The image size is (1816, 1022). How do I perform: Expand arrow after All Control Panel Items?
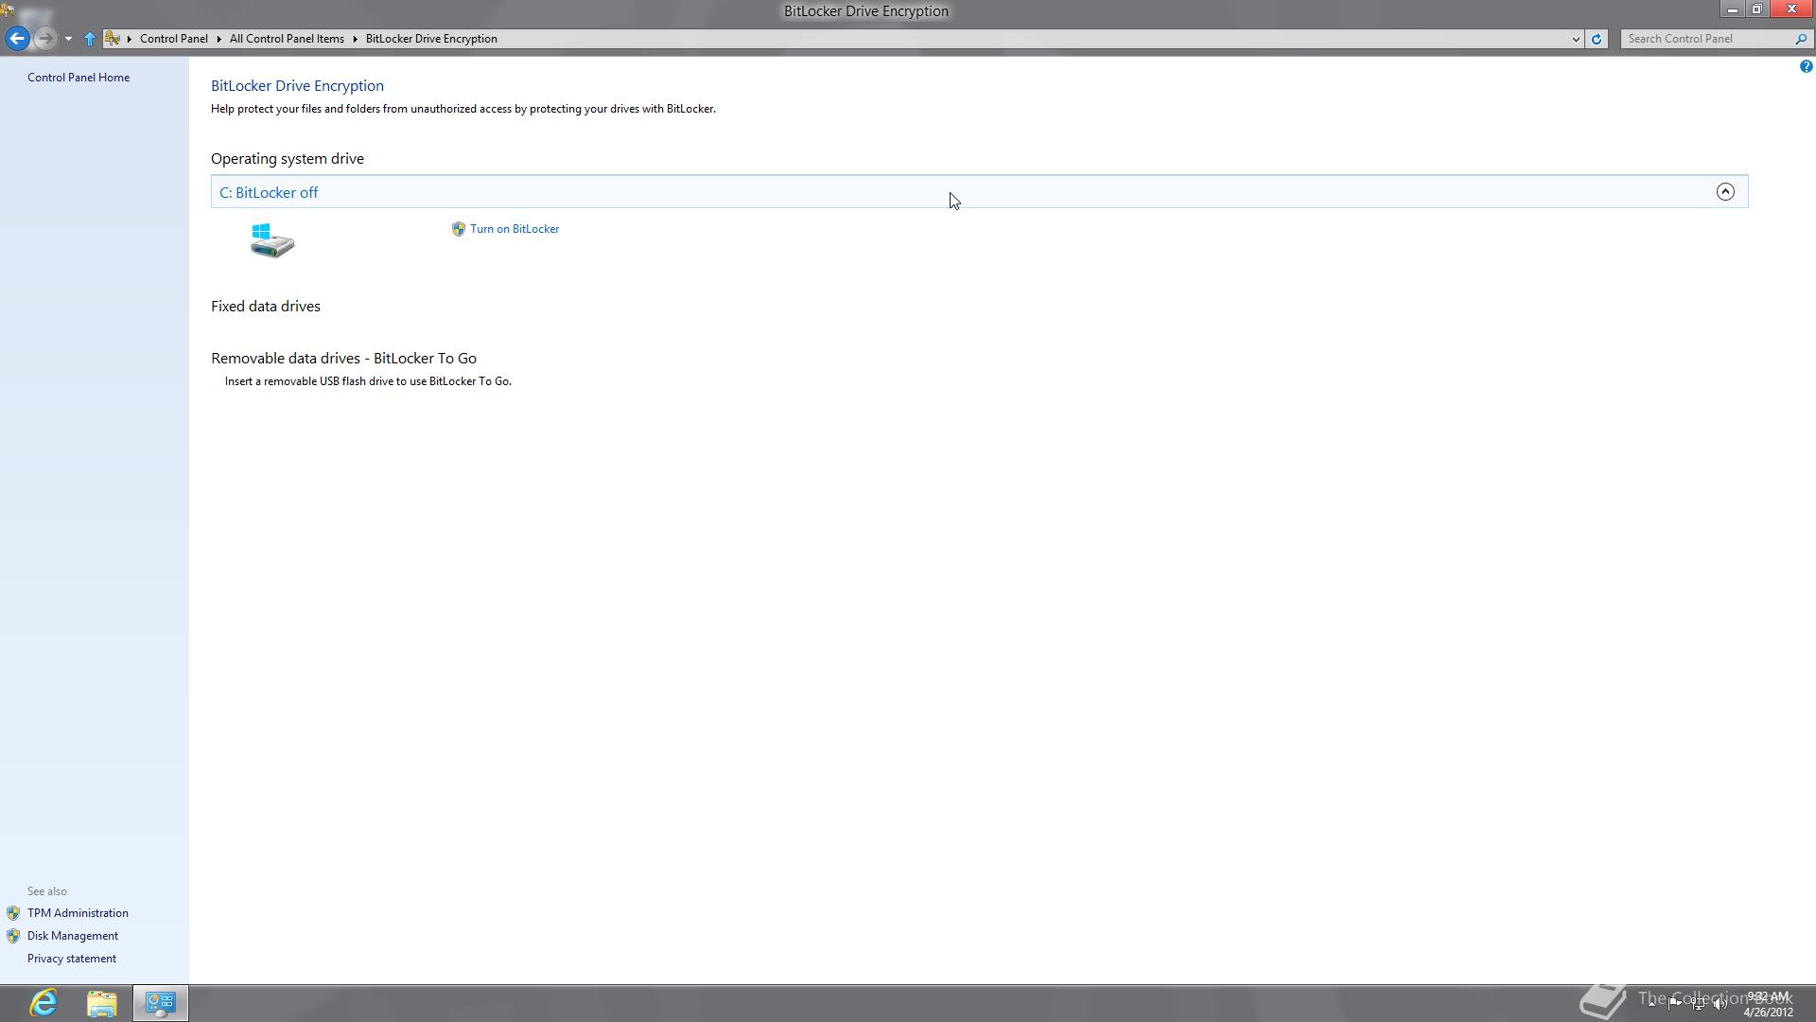pos(356,39)
